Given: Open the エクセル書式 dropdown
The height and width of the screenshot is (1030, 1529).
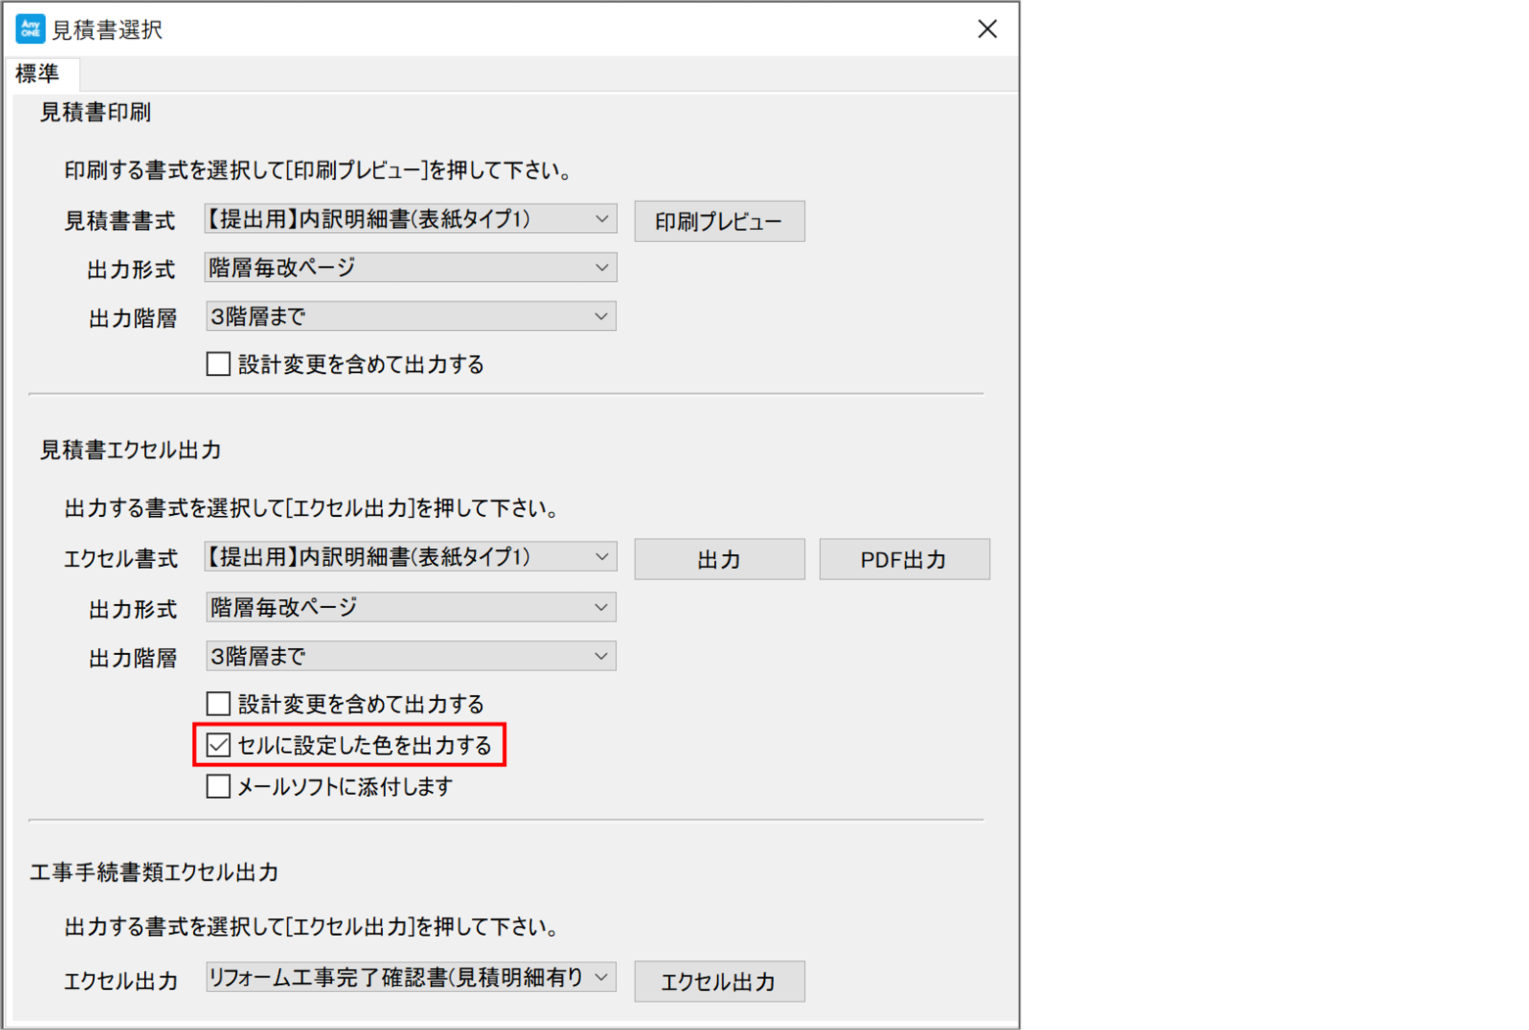Looking at the screenshot, I should click(409, 557).
